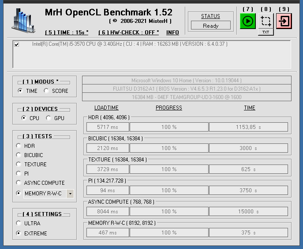Select the HDR test radio button
Screen dimensions: 303x249
click(19, 146)
